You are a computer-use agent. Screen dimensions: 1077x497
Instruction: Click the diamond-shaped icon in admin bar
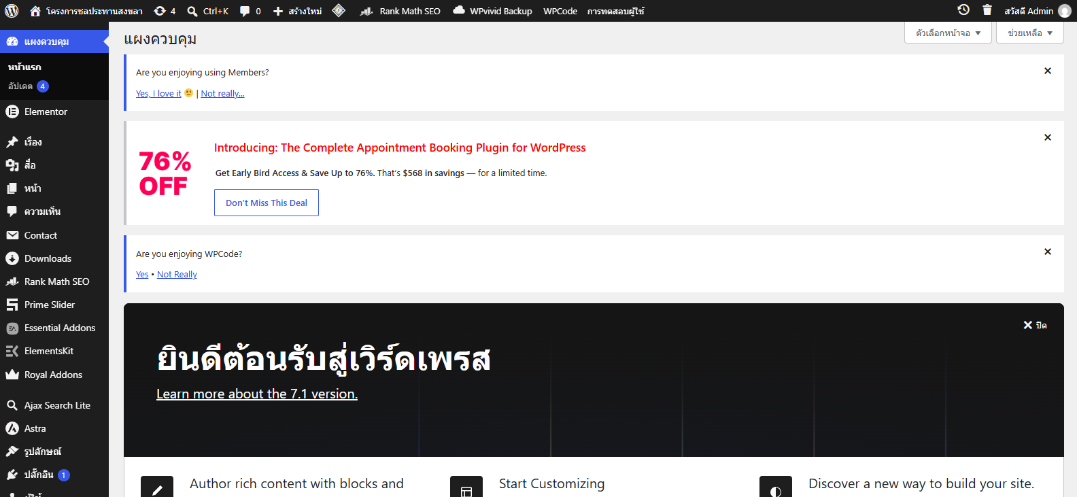point(339,11)
